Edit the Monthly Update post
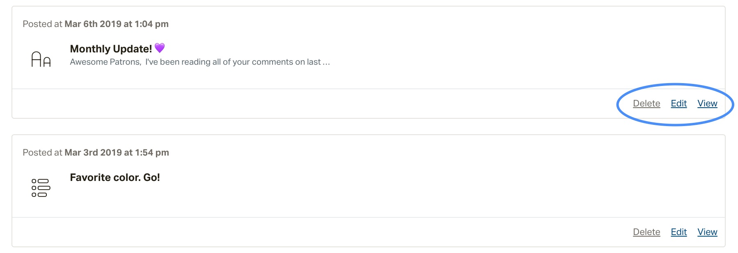 tap(678, 104)
